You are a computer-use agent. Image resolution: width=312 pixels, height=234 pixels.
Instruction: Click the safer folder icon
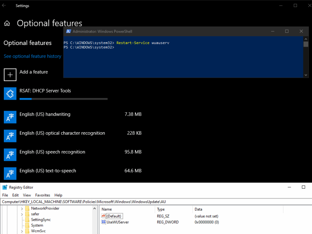[27, 214]
